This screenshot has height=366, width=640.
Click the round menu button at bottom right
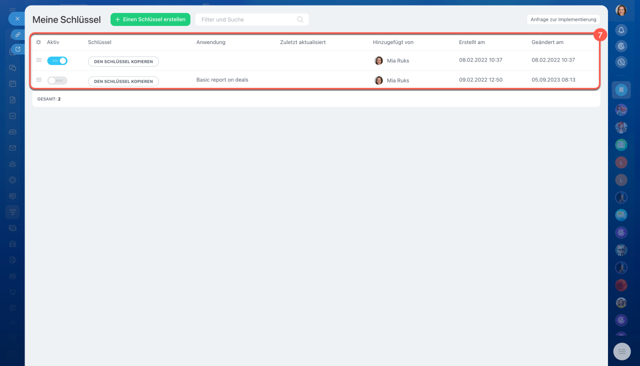[622, 351]
